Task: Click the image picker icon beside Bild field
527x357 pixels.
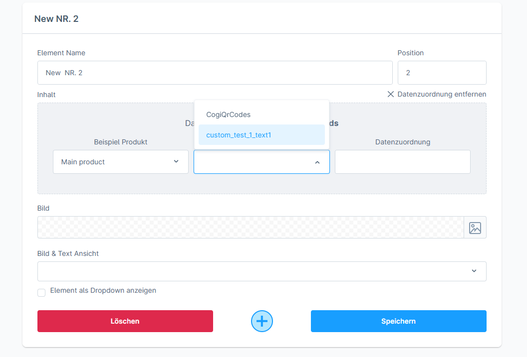Action: coord(475,228)
